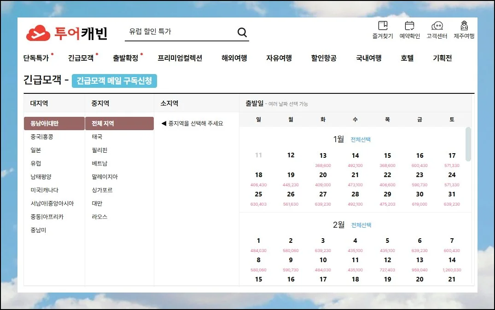Image resolution: width=495 pixels, height=310 pixels.
Task: Choose 유럽 from the region list
Action: tap(36, 163)
